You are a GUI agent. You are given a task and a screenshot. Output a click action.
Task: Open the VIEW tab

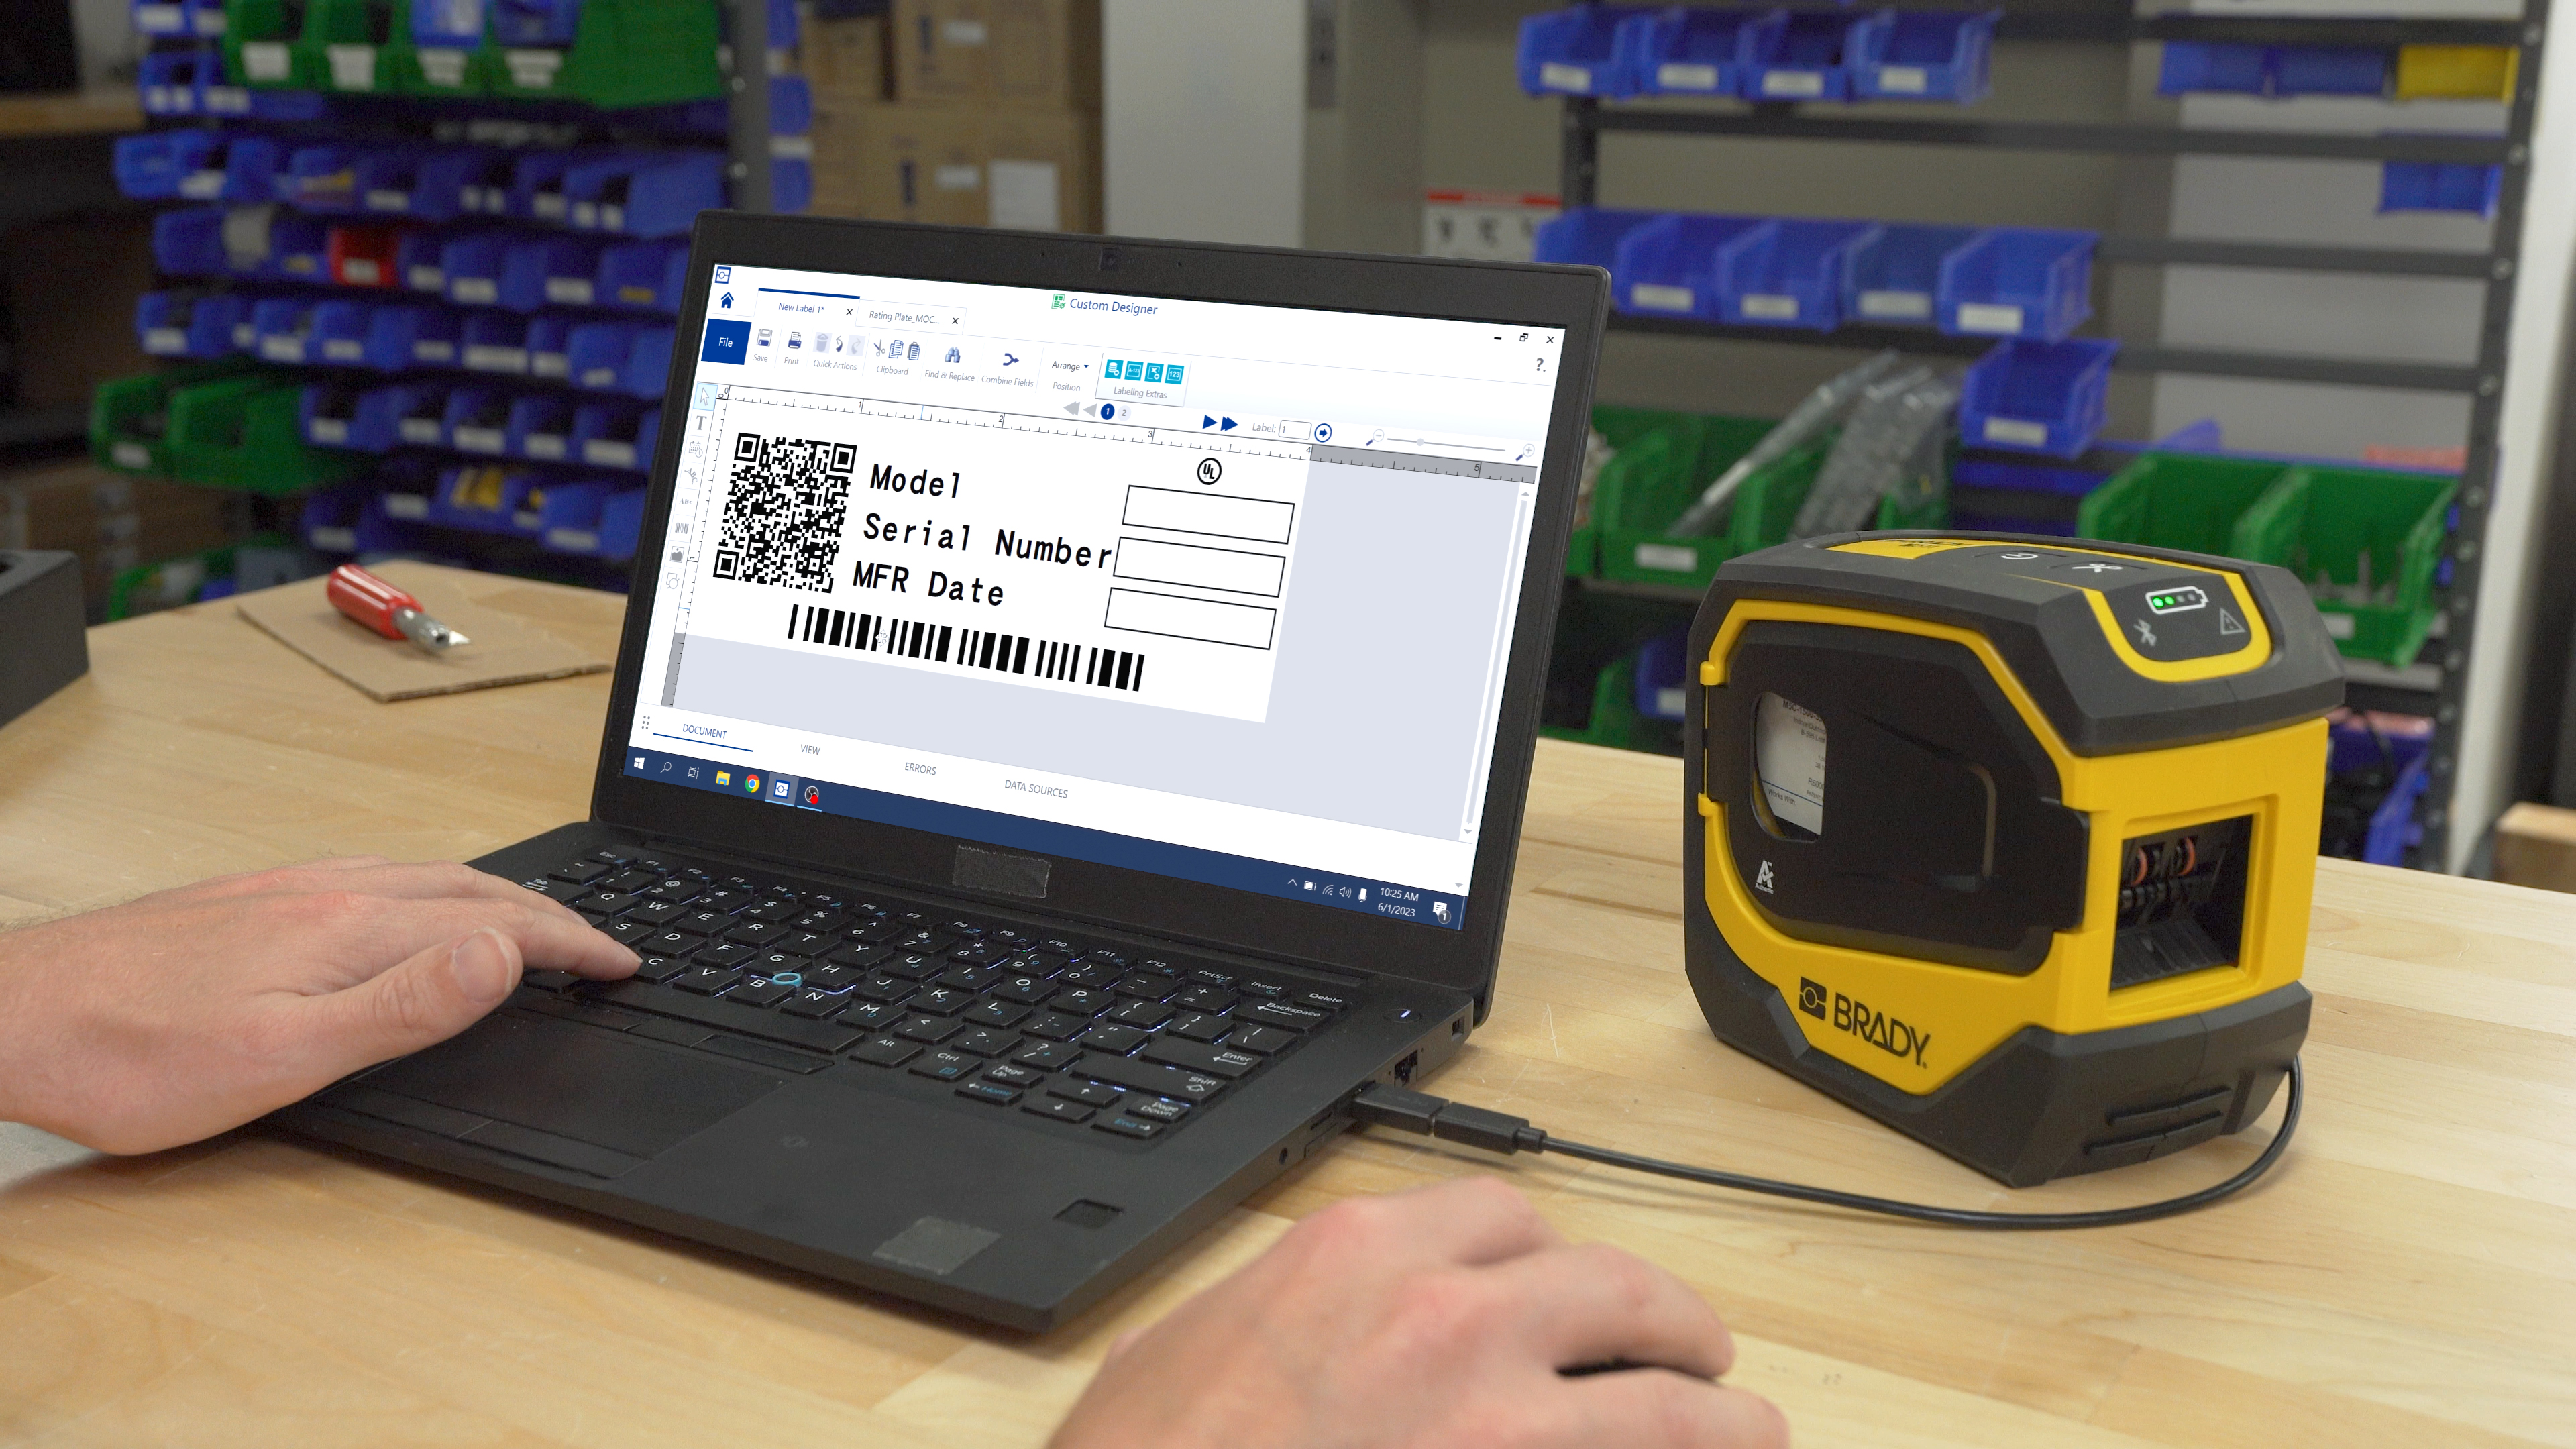click(810, 749)
